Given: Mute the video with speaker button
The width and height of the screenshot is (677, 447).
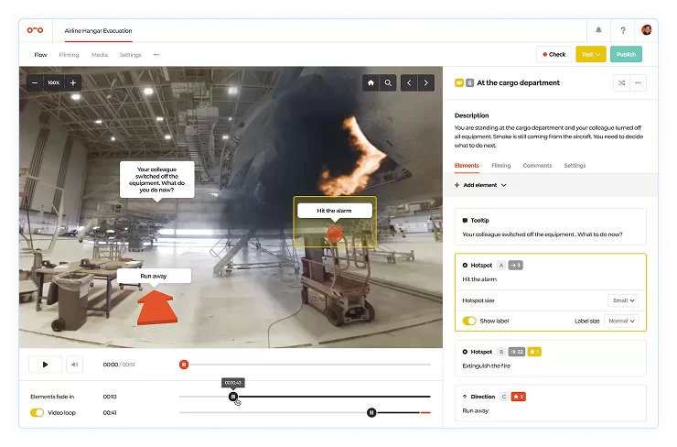Looking at the screenshot, I should [x=74, y=365].
